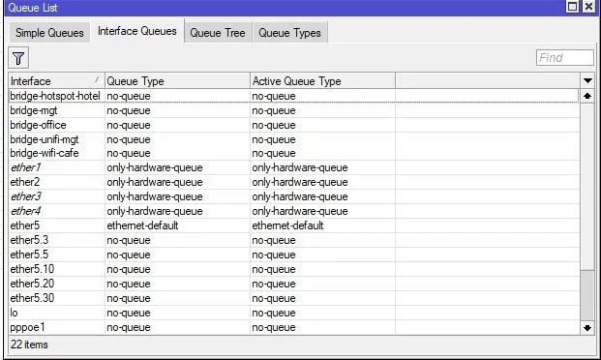Select the ether4 interface row
Image resolution: width=601 pixels, height=360 pixels.
(294, 211)
